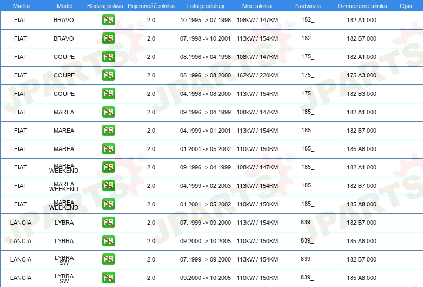Click BRAVO model in 182 B7.000 row
The width and height of the screenshot is (423, 287).
tap(64, 38)
